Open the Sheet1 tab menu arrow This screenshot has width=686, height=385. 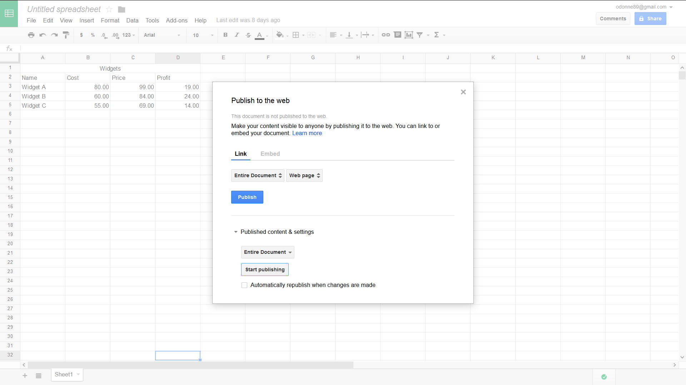pyautogui.click(x=78, y=374)
